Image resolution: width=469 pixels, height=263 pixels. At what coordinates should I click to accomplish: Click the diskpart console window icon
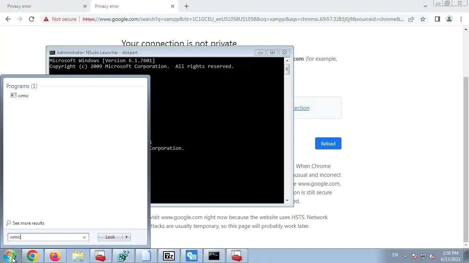point(52,53)
